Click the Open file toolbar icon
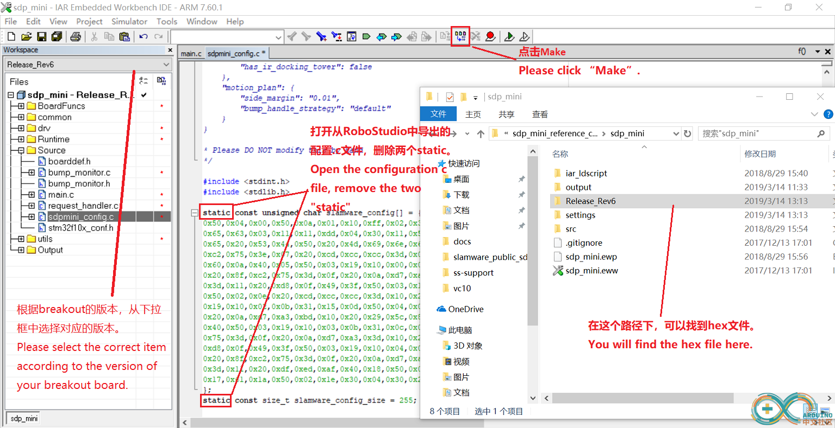Image resolution: width=835 pixels, height=428 pixels. coord(26,37)
